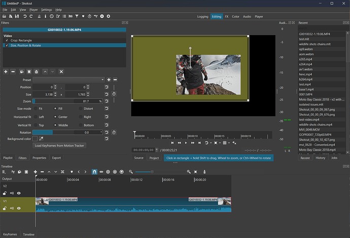350x238 pixels.
Task: Open the Settings menu
Action: pos(46,10)
